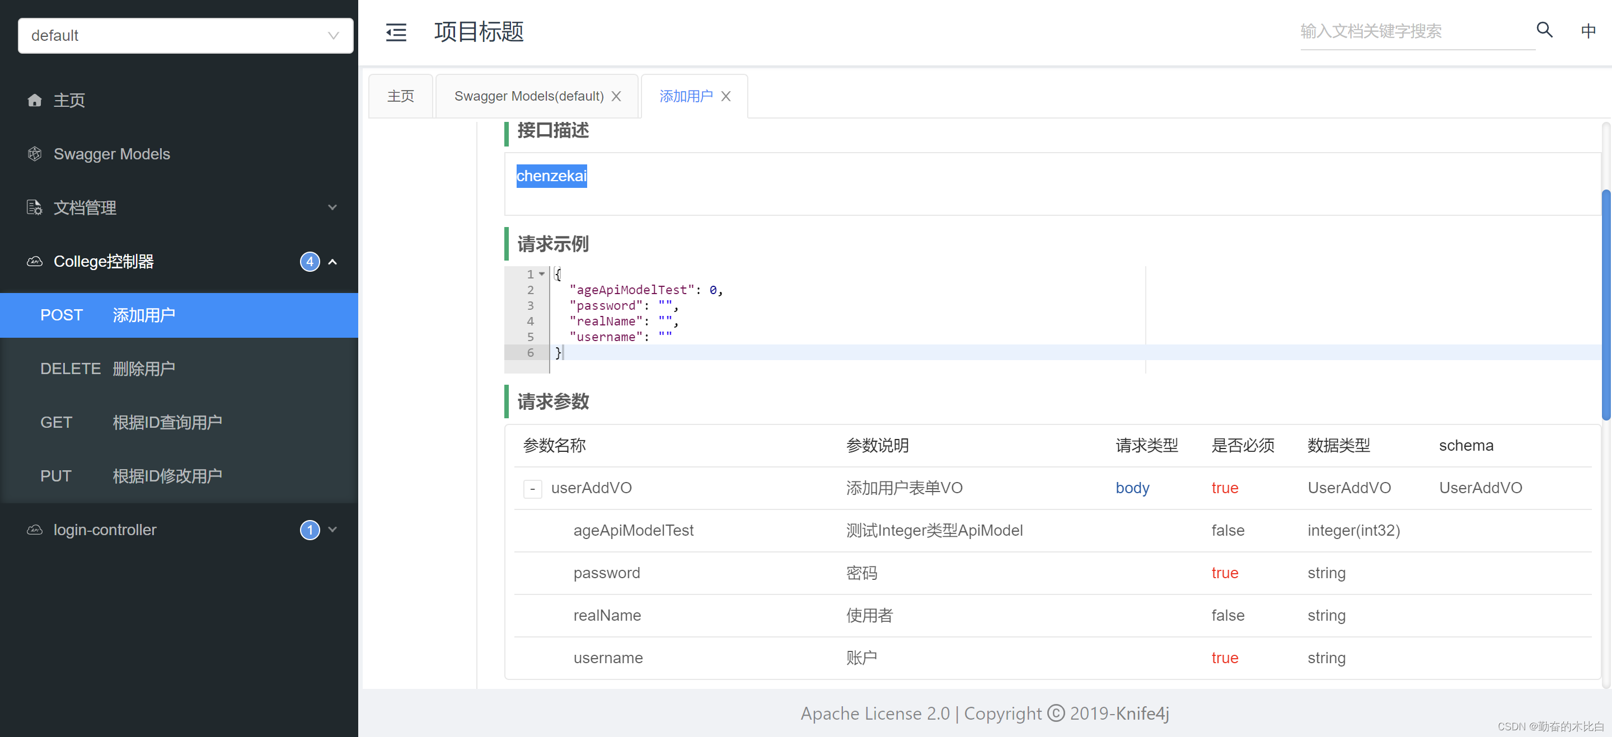Image resolution: width=1612 pixels, height=737 pixels.
Task: Click the search magnifier icon
Action: pos(1544,31)
